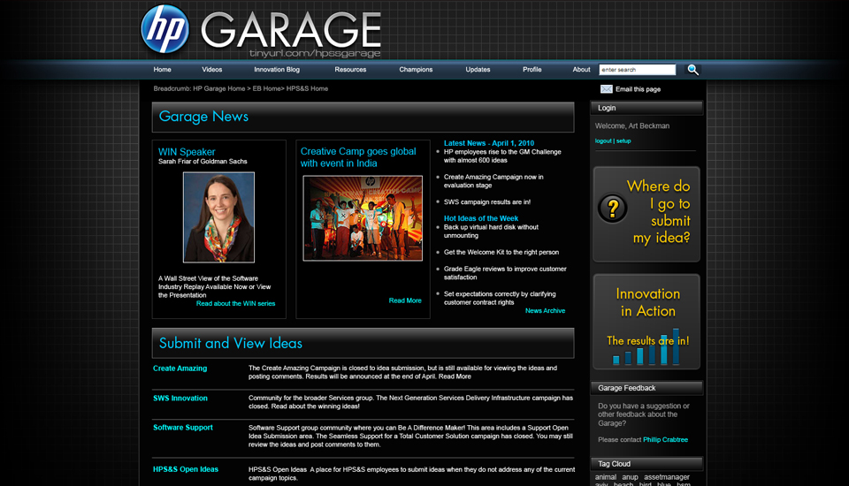Select Champions in the navigation bar

(416, 70)
